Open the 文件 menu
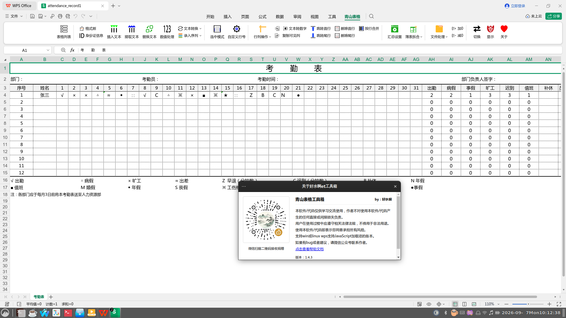Viewport: 566px width, 318px height. (14, 16)
